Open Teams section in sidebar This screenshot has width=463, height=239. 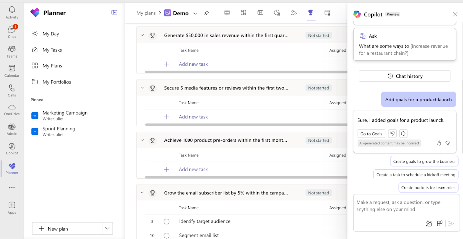12,51
